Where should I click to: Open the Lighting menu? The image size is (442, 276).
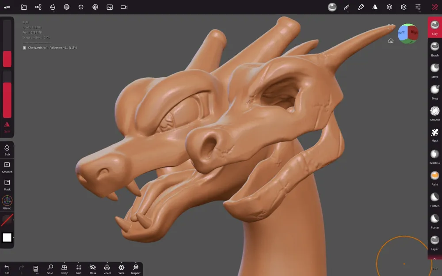click(x=81, y=7)
